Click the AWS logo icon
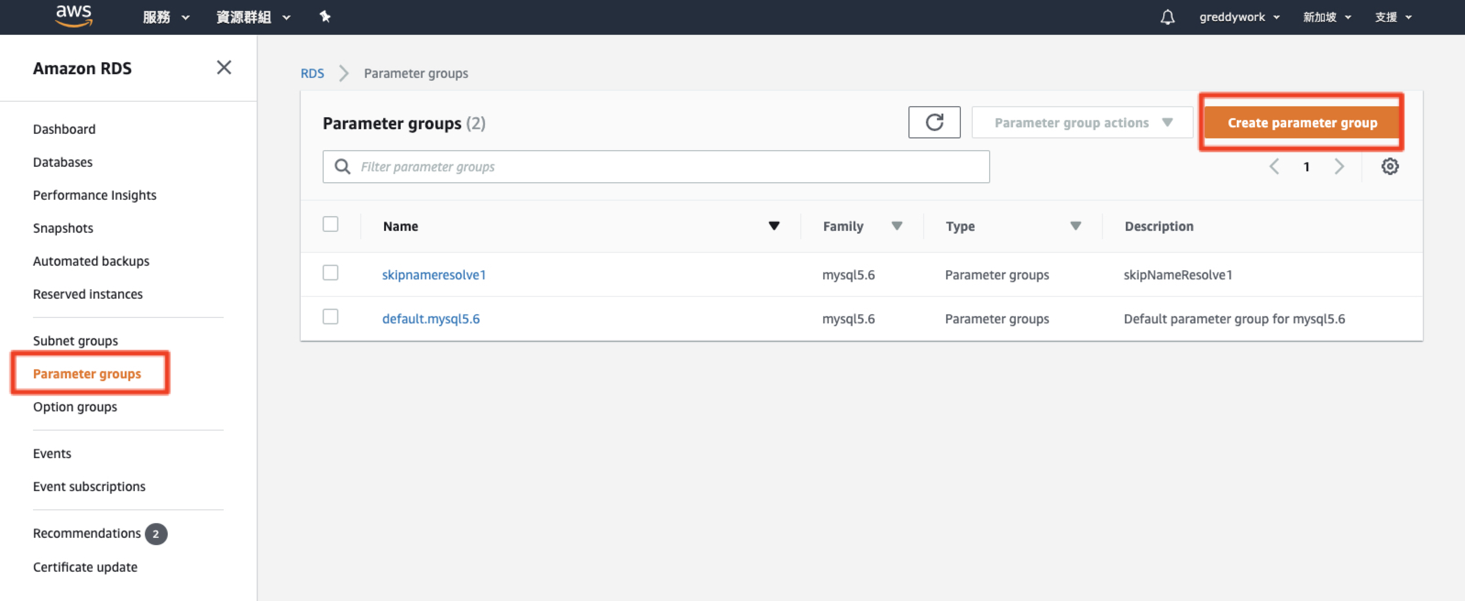Image resolution: width=1465 pixels, height=601 pixels. pyautogui.click(x=73, y=16)
